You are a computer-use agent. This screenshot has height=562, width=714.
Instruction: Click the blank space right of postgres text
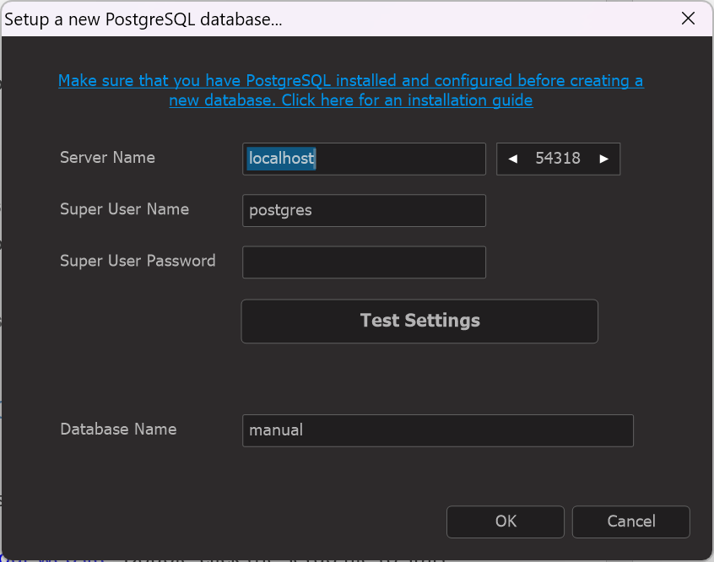pyautogui.click(x=398, y=210)
